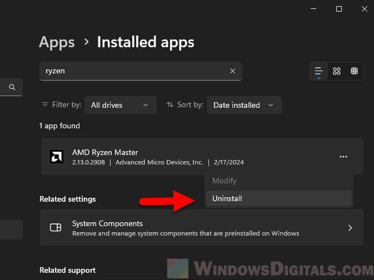Open the more options menu for AMD Ryzen Master
Image resolution: width=374 pixels, height=280 pixels.
(x=343, y=157)
